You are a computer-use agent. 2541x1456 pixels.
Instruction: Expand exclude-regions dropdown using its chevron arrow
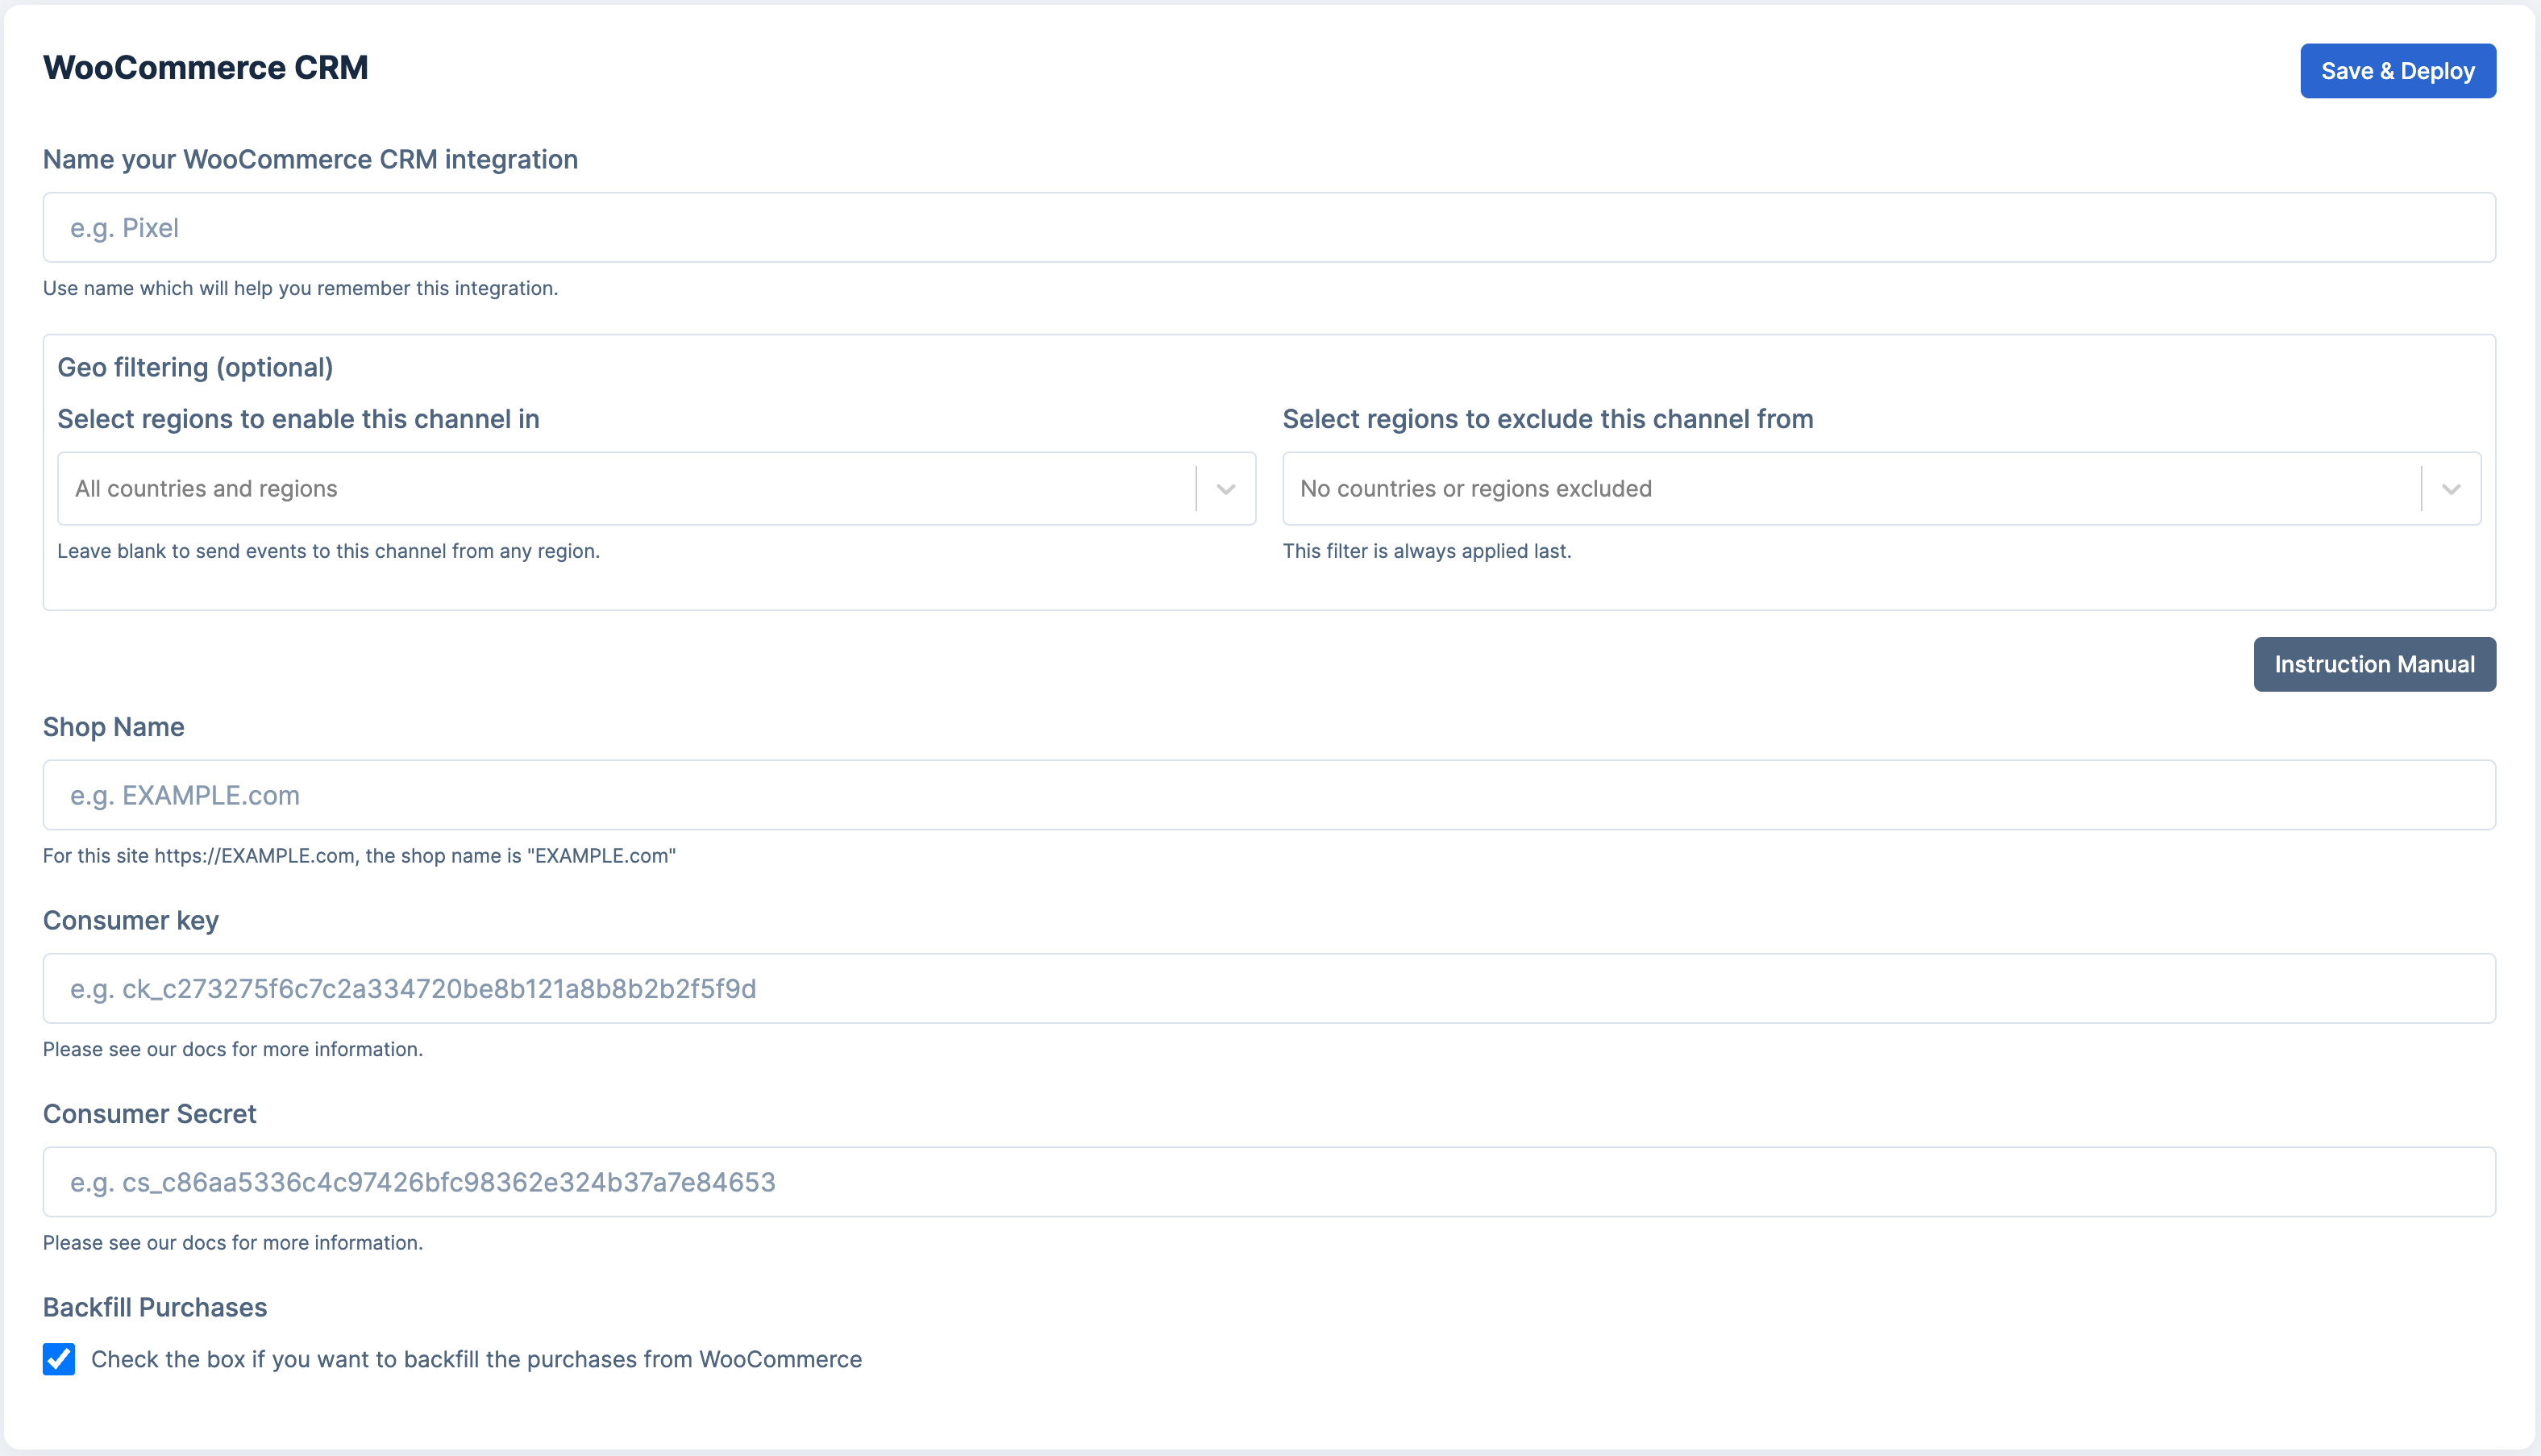pos(2451,489)
